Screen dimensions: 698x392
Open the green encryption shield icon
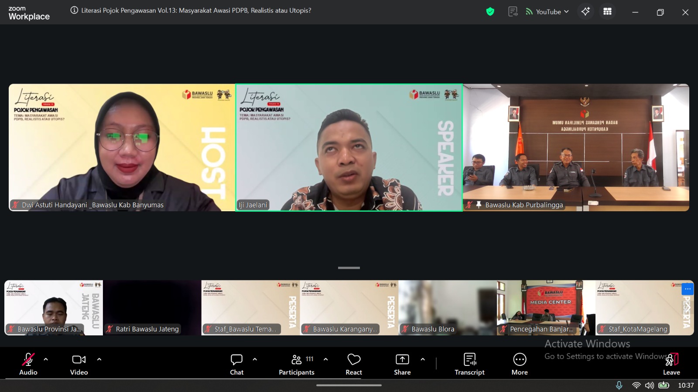click(x=490, y=12)
